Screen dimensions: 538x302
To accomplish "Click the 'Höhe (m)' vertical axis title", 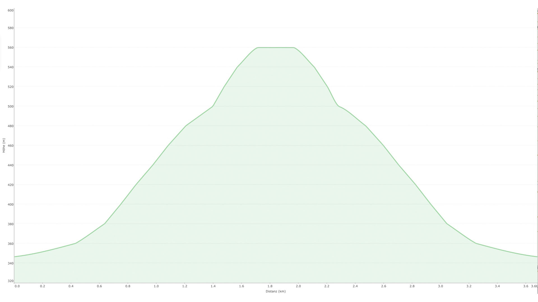I will tap(4, 145).
